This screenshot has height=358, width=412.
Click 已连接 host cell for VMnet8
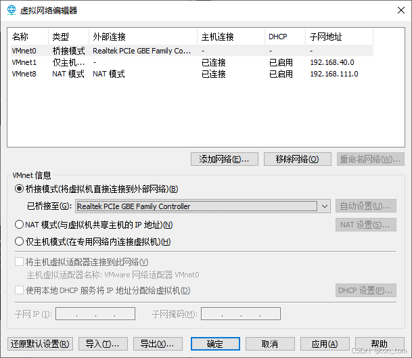tap(214, 74)
